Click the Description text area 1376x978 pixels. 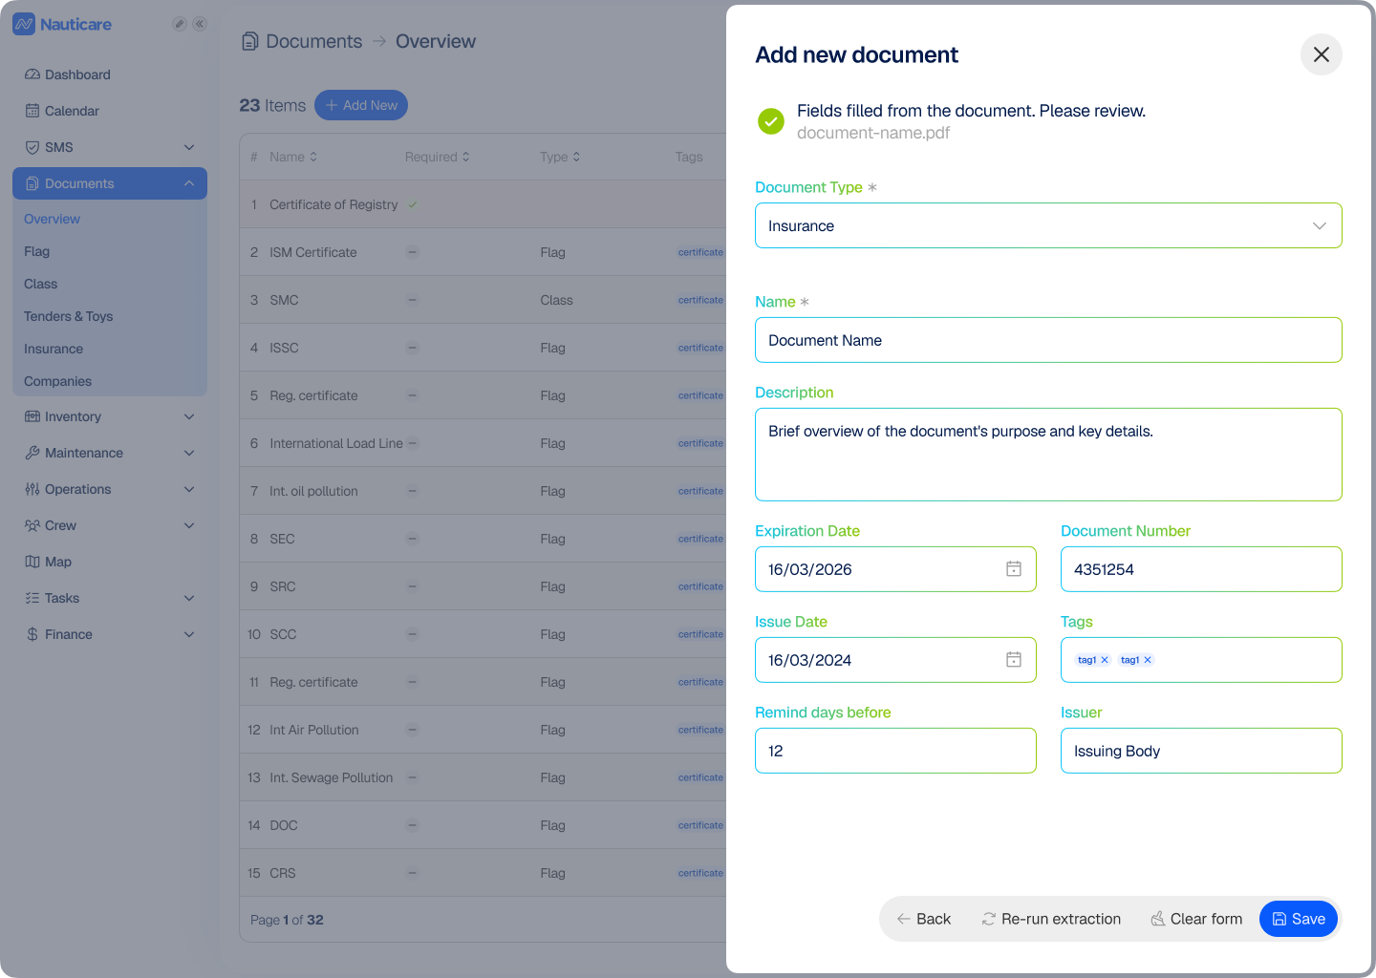(1048, 455)
